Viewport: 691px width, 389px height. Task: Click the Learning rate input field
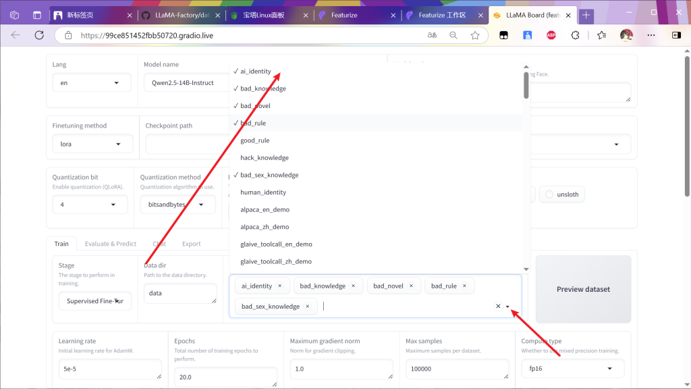tap(110, 369)
